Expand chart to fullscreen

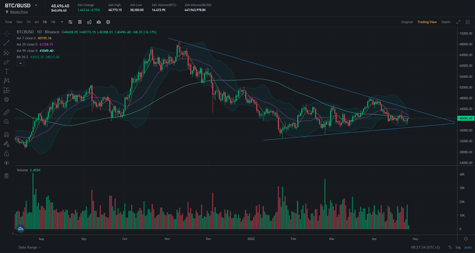coord(458,22)
